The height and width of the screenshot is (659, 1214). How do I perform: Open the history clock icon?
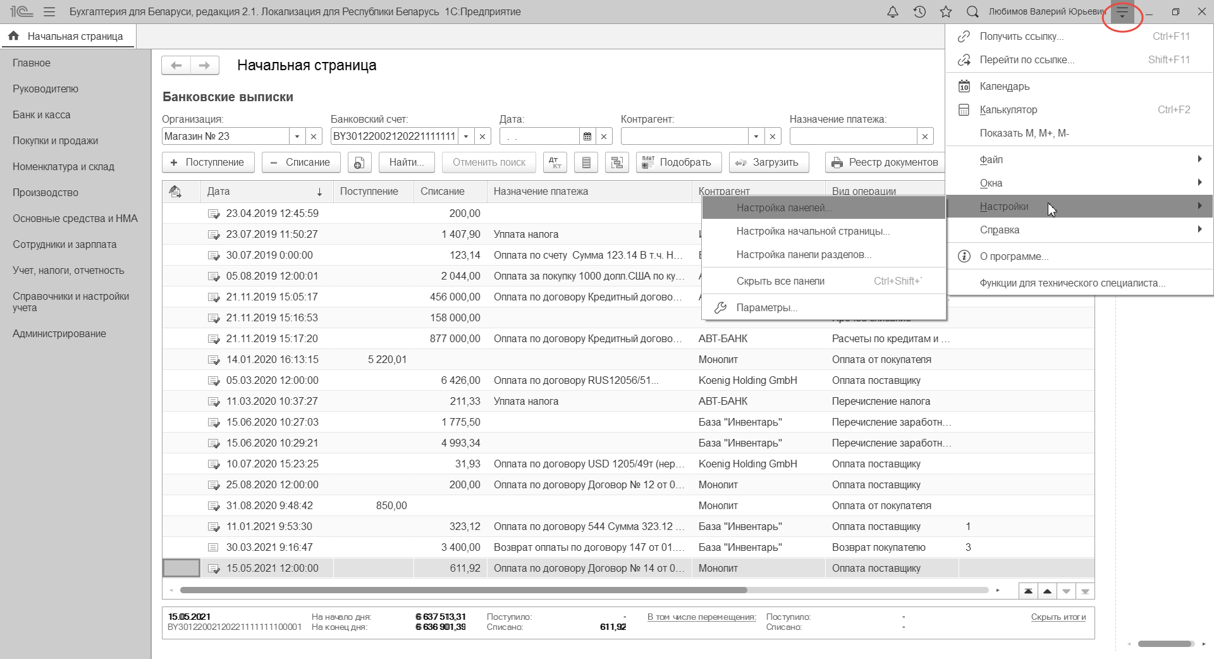click(919, 12)
